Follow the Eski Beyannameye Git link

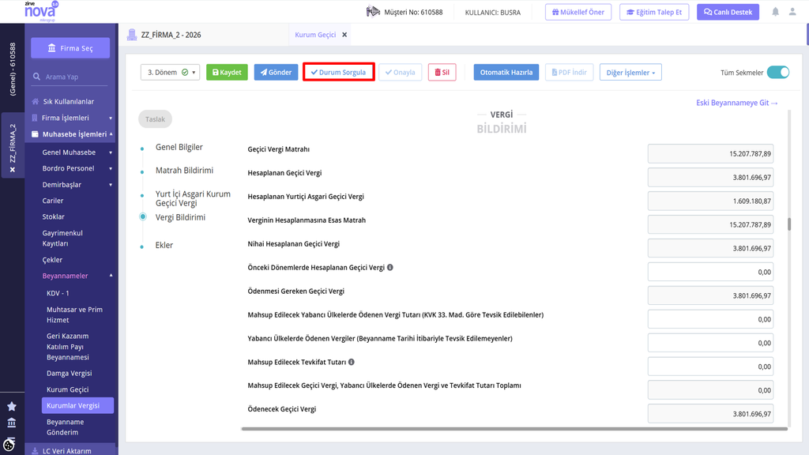point(737,103)
